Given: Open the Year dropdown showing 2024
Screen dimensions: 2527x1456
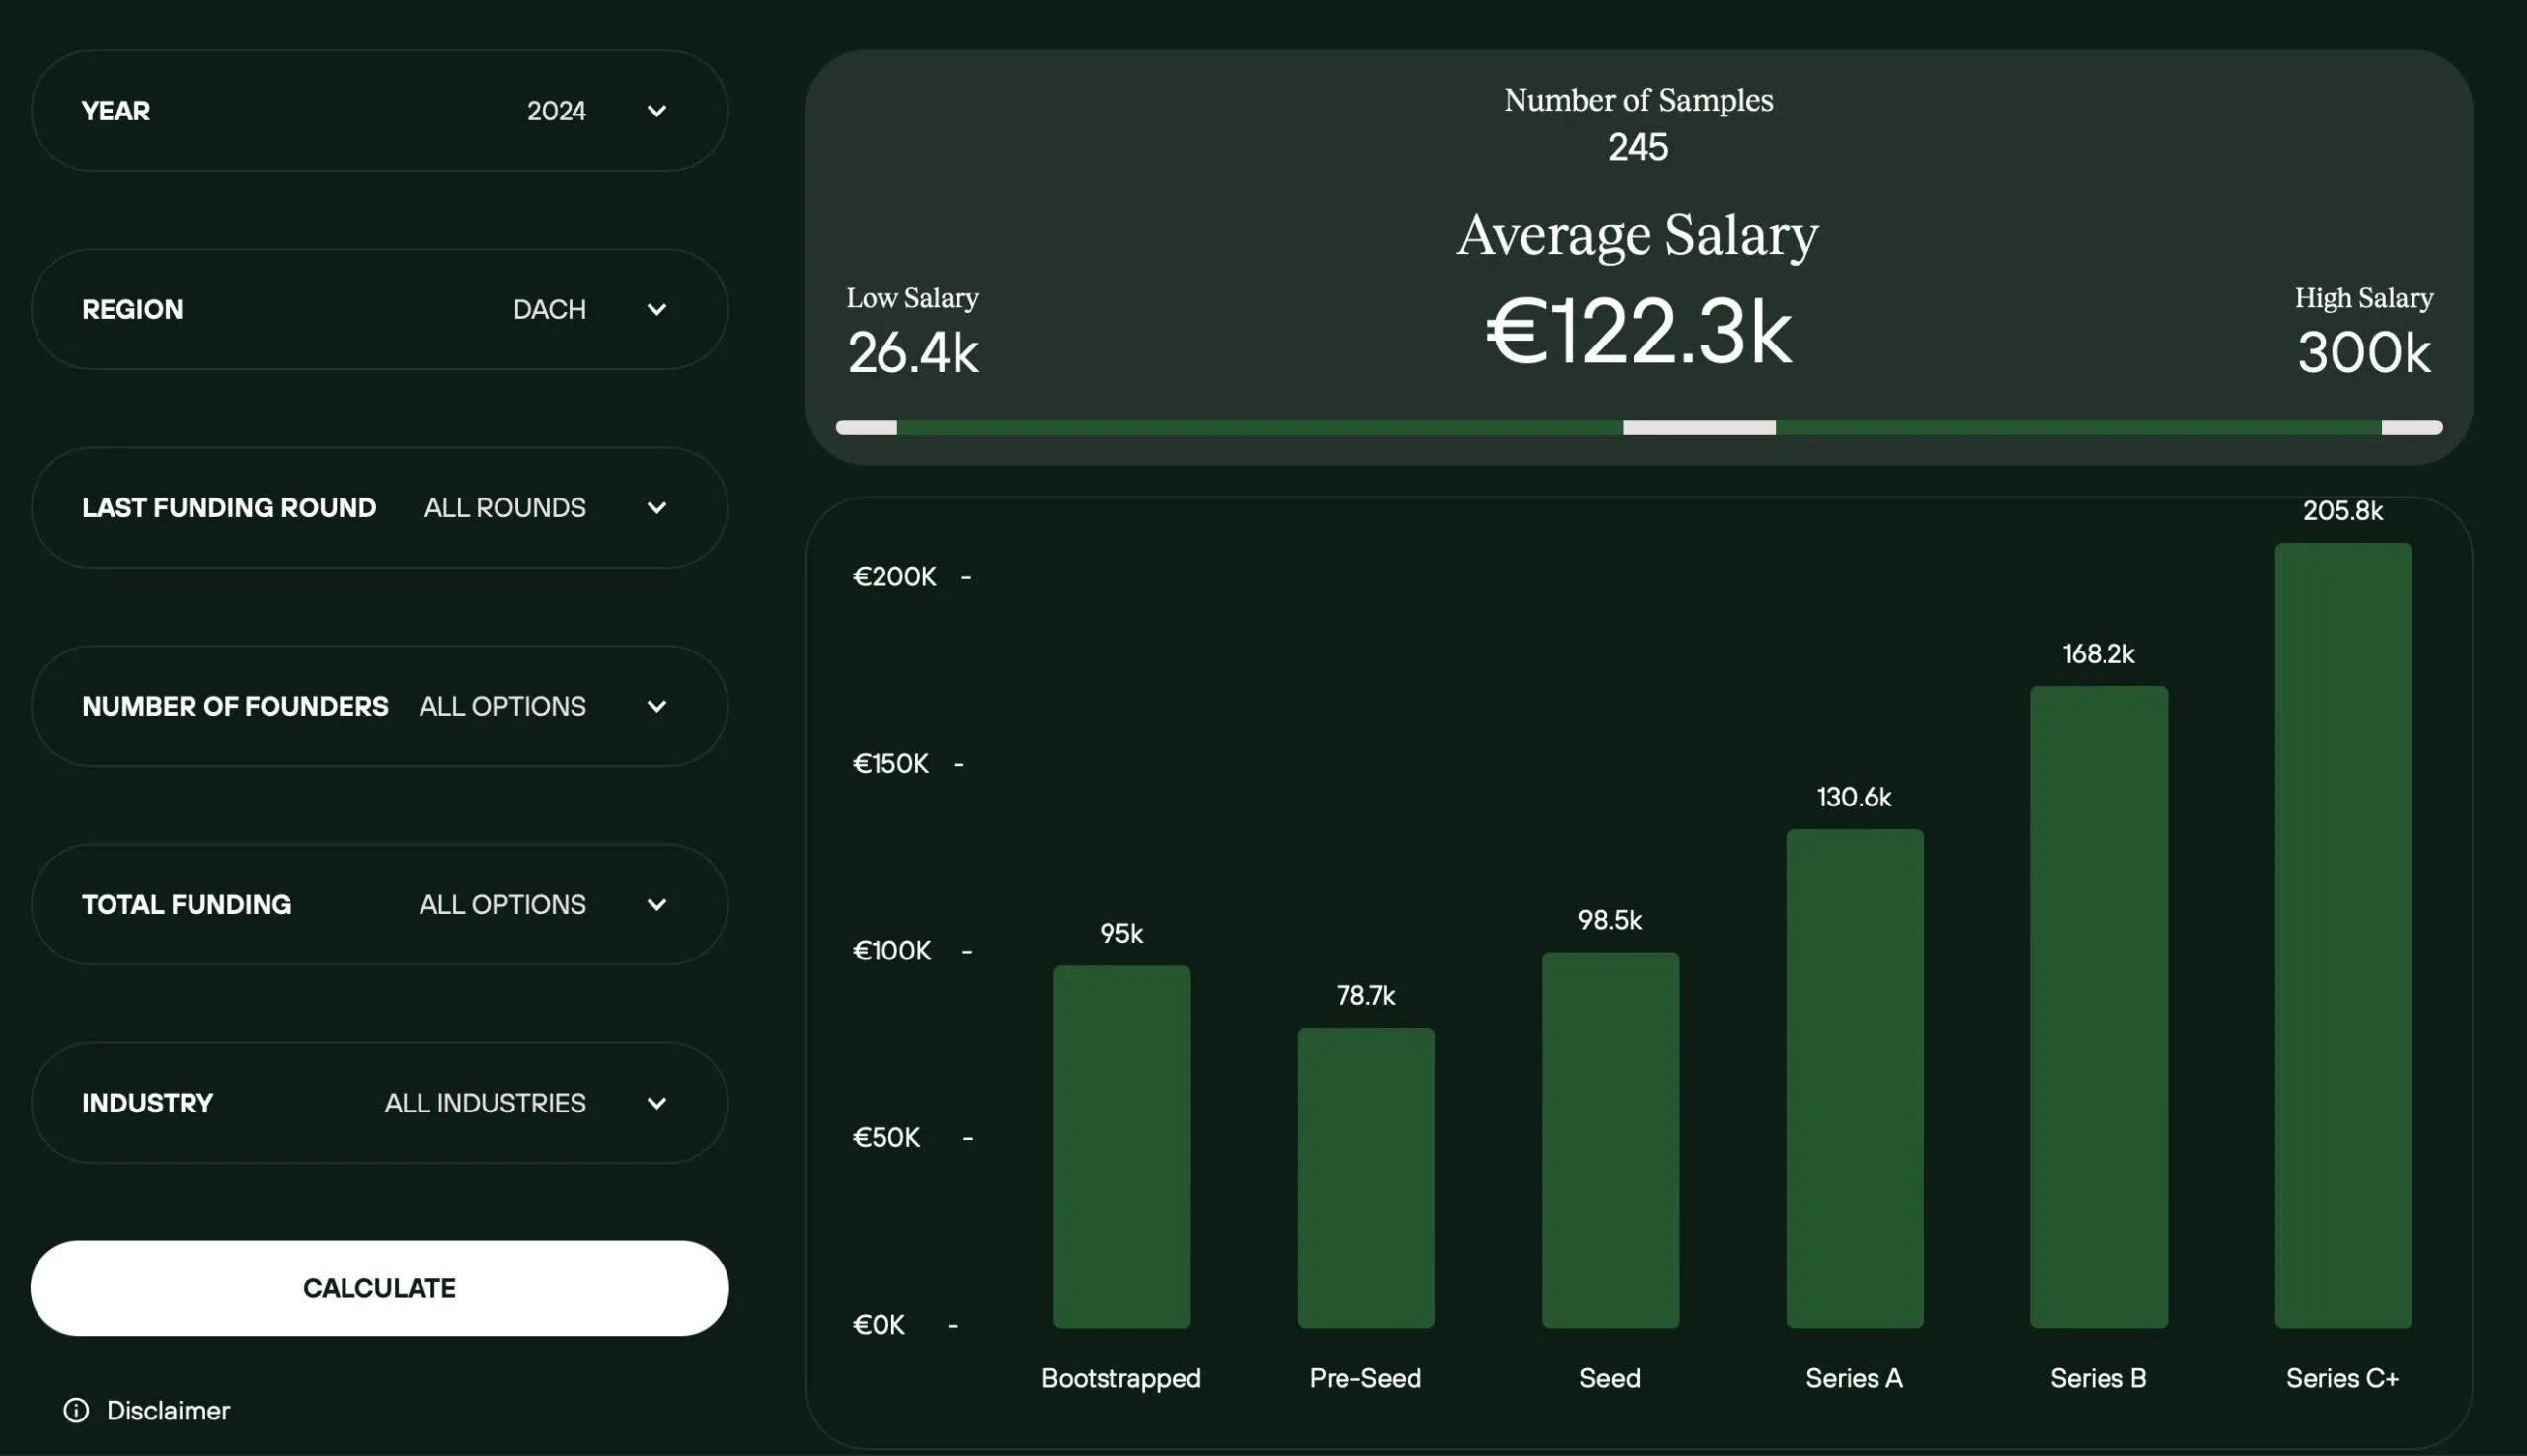Looking at the screenshot, I should tap(378, 111).
